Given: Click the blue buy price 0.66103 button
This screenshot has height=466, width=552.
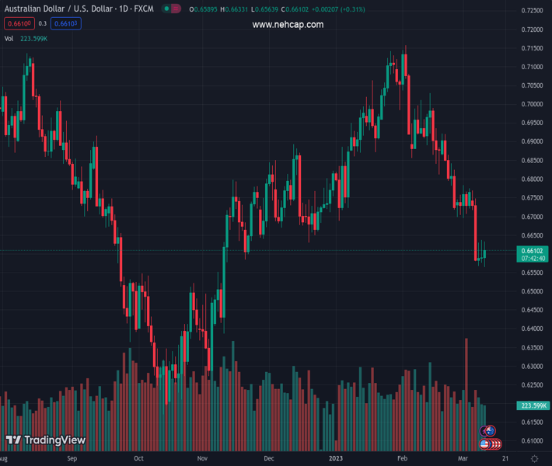Looking at the screenshot, I should click(67, 24).
